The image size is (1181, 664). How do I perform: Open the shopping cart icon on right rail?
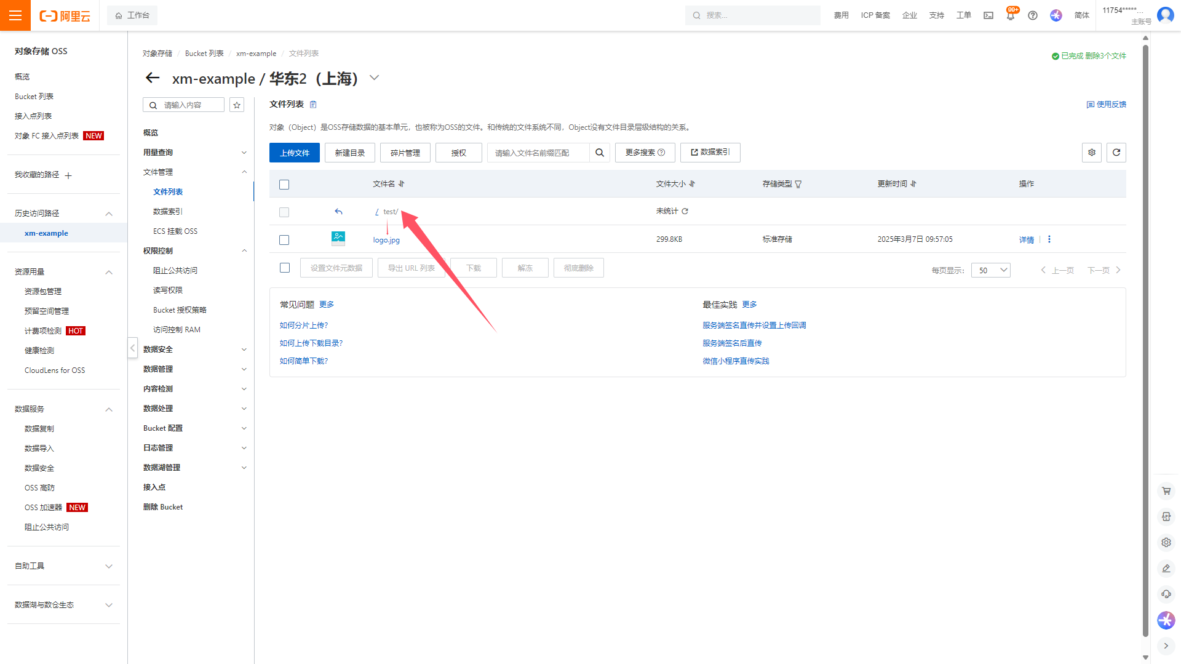pyautogui.click(x=1166, y=491)
